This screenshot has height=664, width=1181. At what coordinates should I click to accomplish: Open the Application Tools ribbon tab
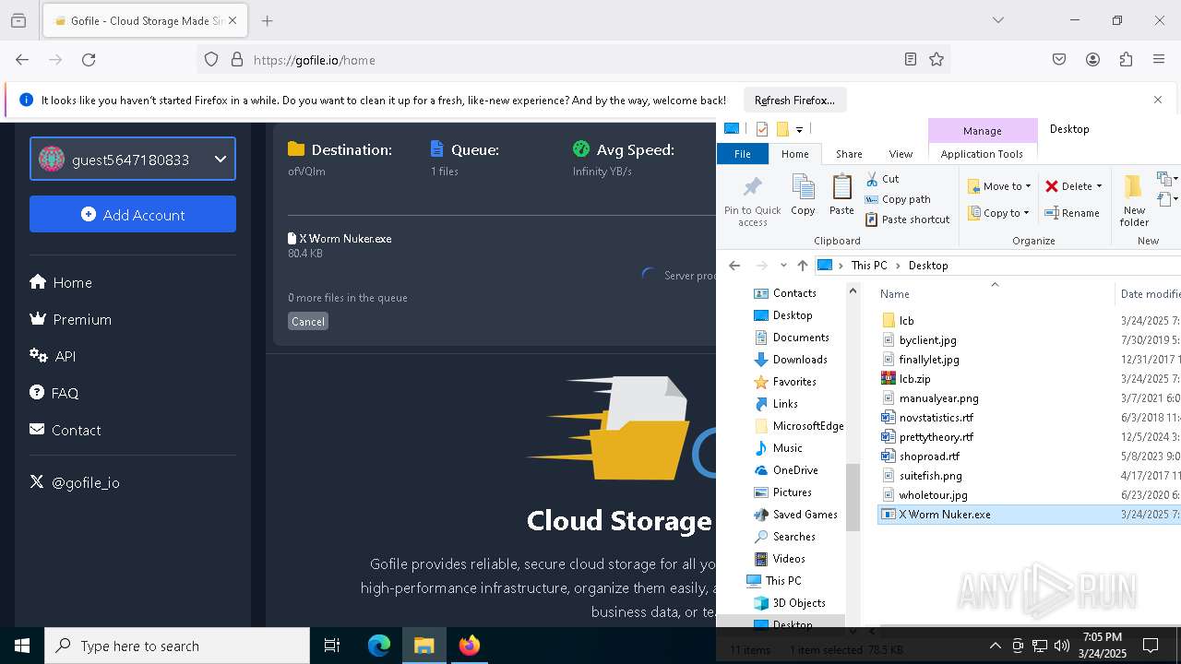[x=982, y=154]
